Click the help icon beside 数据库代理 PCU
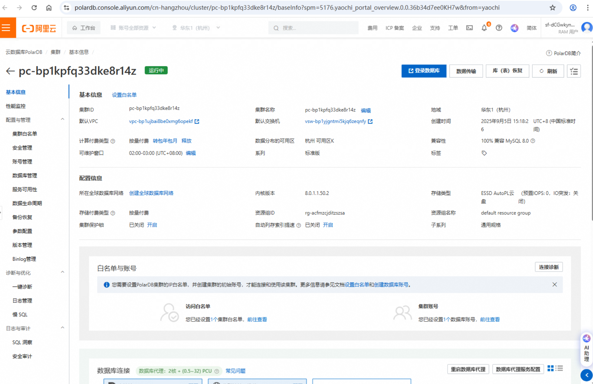Viewport: 593px width, 384px height. click(x=217, y=371)
